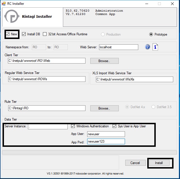Click the "Client Tier" group label
The height and width of the screenshot is (179, 180).
pos(11,55)
